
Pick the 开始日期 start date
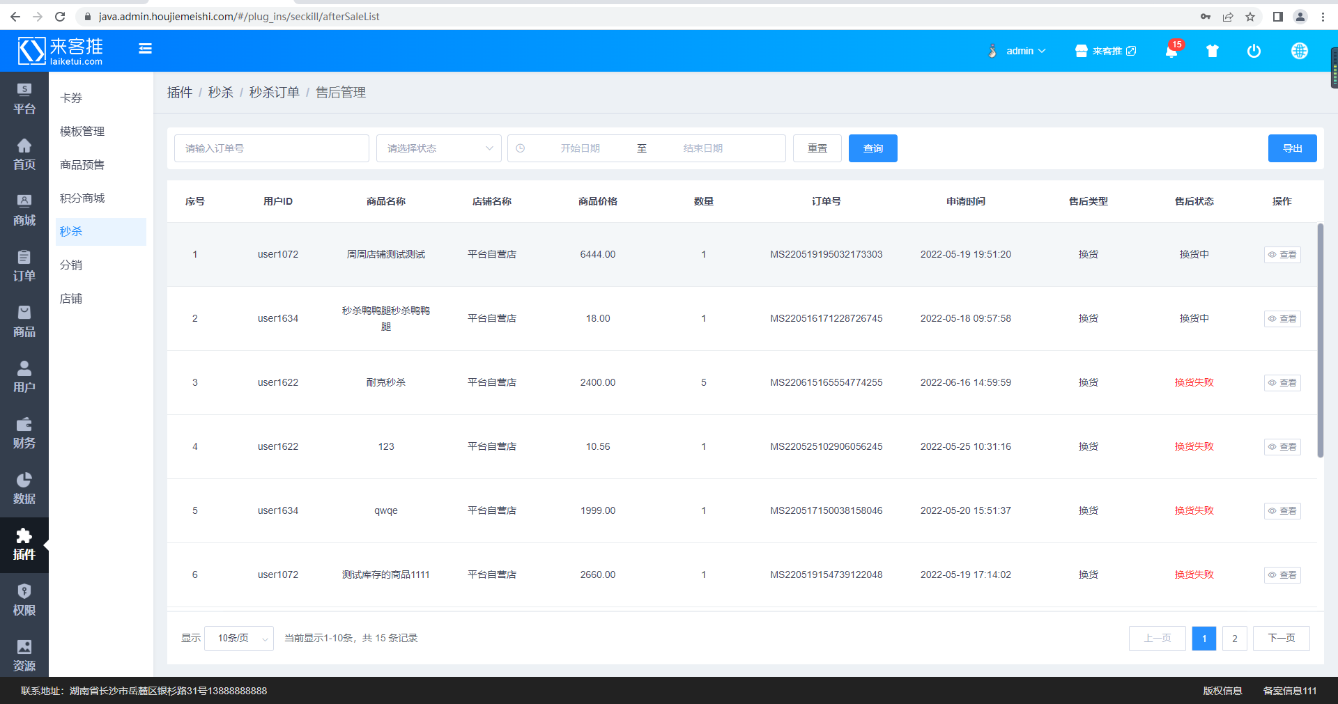click(x=580, y=148)
